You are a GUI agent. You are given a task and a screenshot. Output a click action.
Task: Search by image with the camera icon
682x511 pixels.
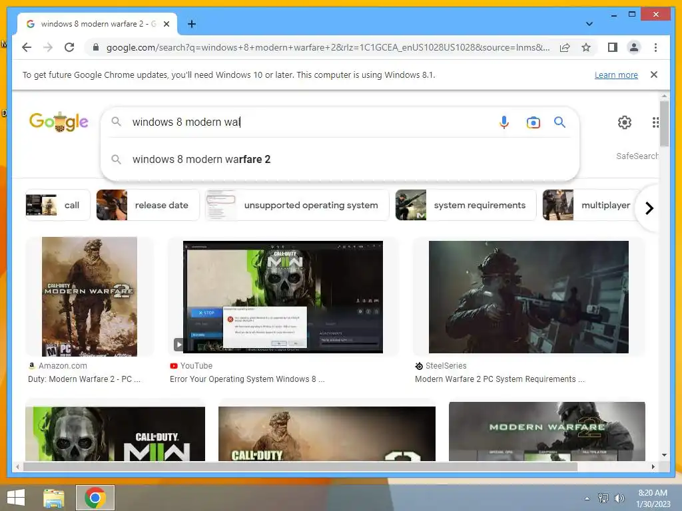[x=533, y=122]
